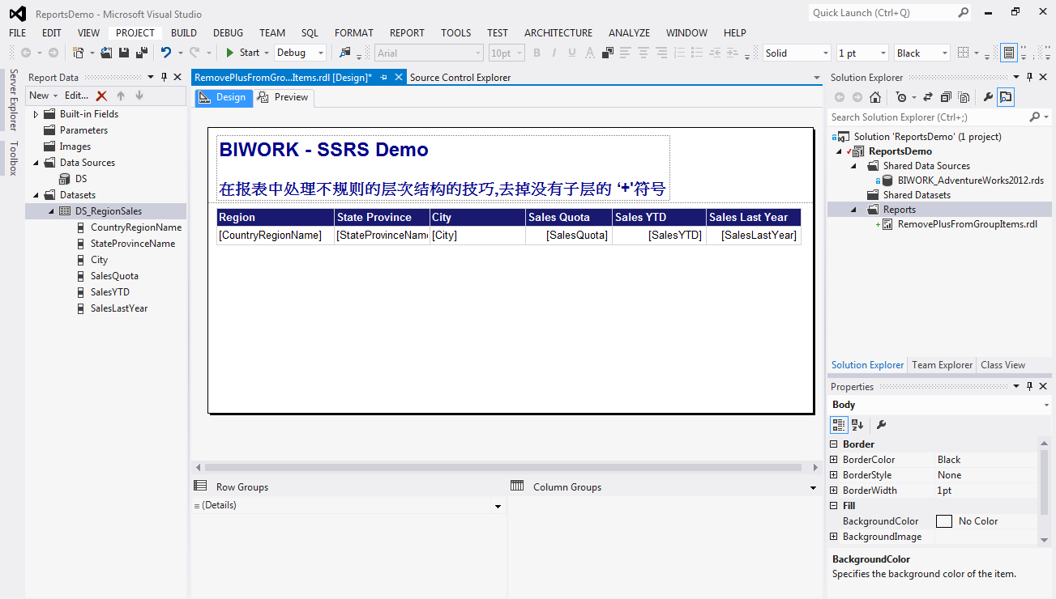Click the report designer horizontal scrollbar
Screen dimensions: 1056x599
503,467
